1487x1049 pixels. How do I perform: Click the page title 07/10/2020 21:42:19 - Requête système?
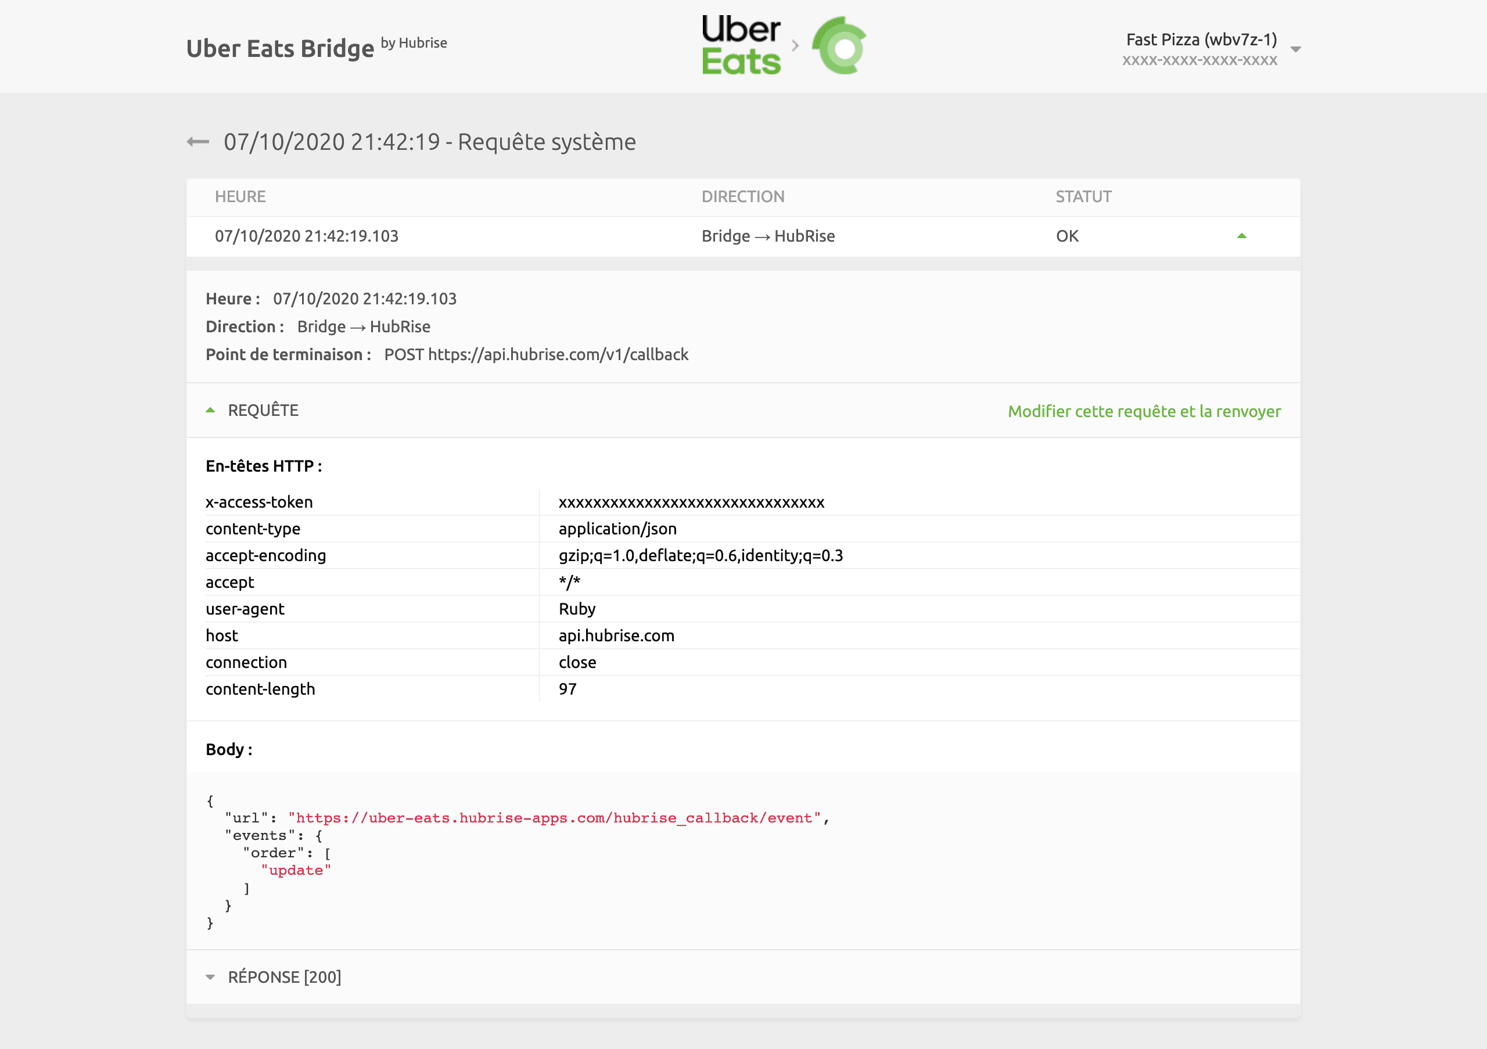[x=429, y=142]
